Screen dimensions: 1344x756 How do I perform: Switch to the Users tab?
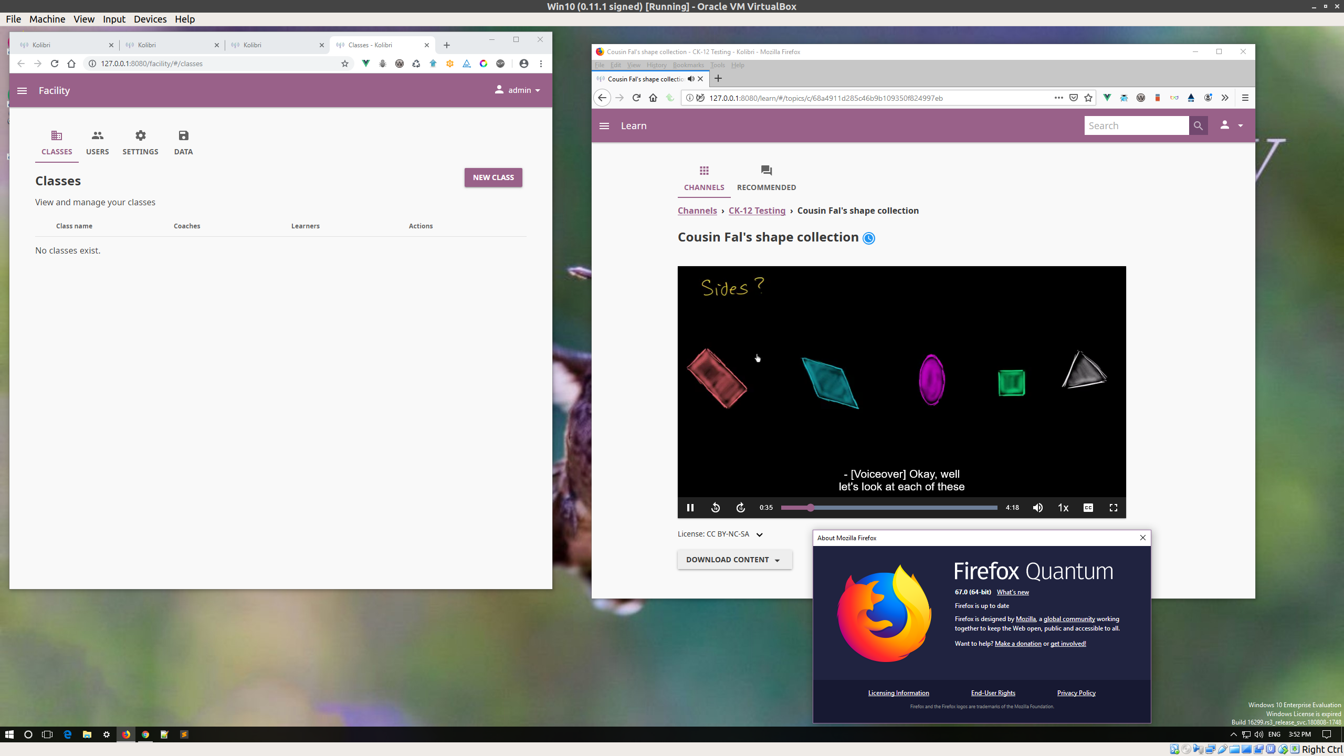click(98, 143)
